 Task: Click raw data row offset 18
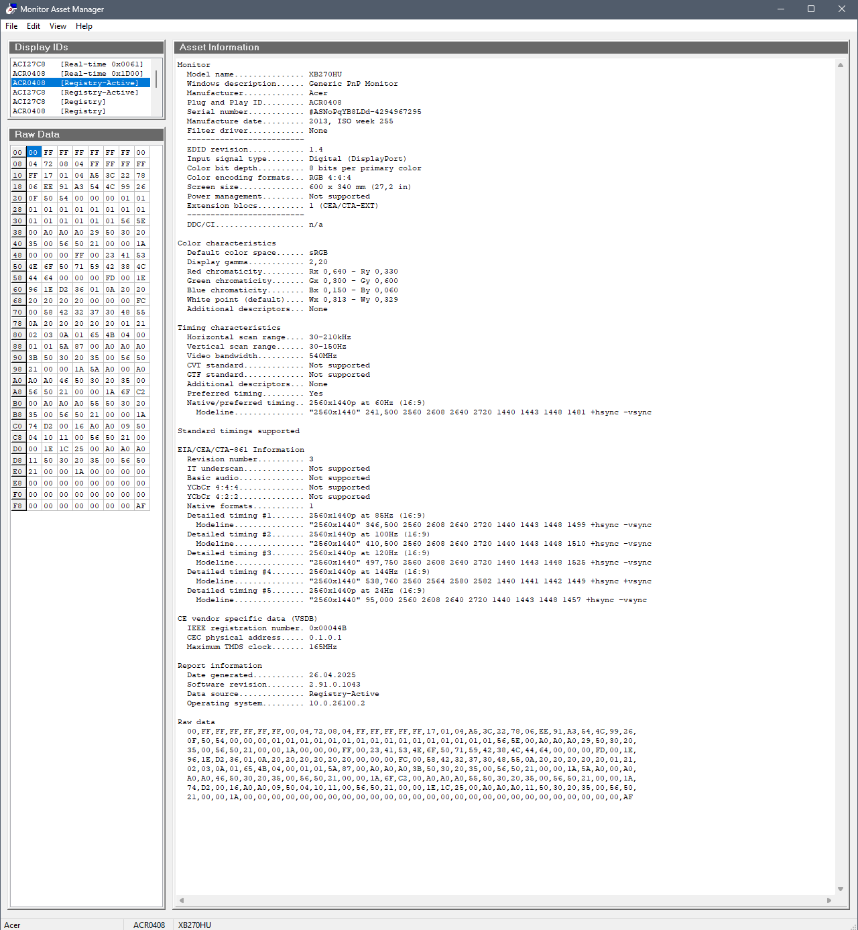coord(18,187)
